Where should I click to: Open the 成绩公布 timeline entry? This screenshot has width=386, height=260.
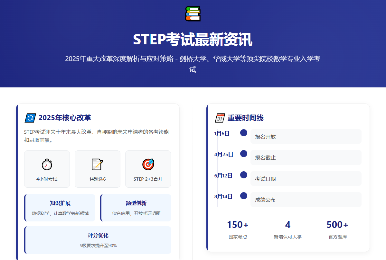coord(306,200)
